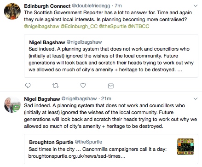
Task: Expand options chevron on Edinburgh Connect tweet
Action: coord(196,6)
